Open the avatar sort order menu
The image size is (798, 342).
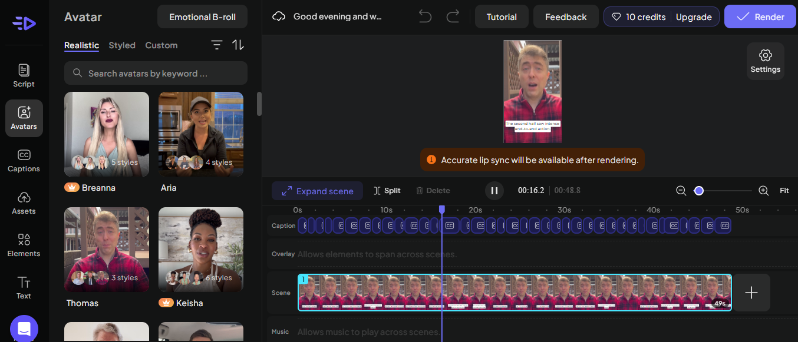[238, 45]
